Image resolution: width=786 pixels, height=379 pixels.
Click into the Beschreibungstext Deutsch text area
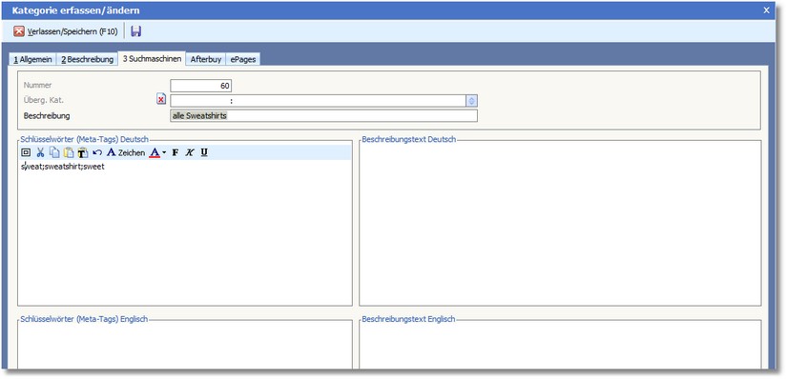pyautogui.click(x=560, y=224)
